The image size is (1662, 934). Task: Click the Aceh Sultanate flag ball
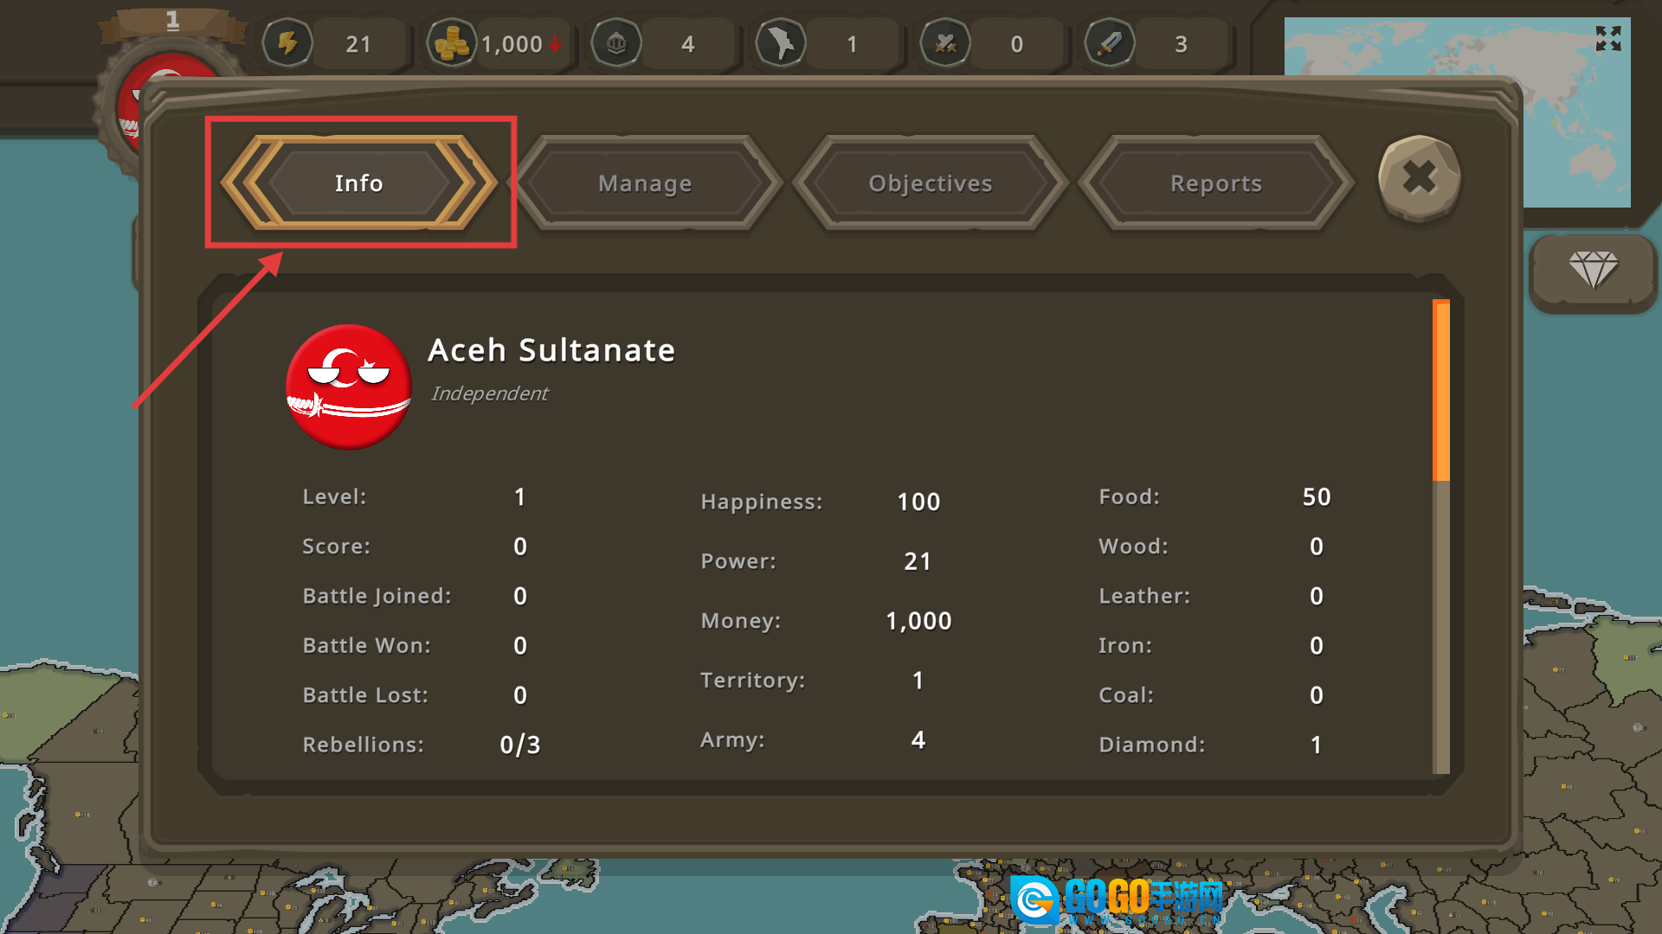point(349,387)
